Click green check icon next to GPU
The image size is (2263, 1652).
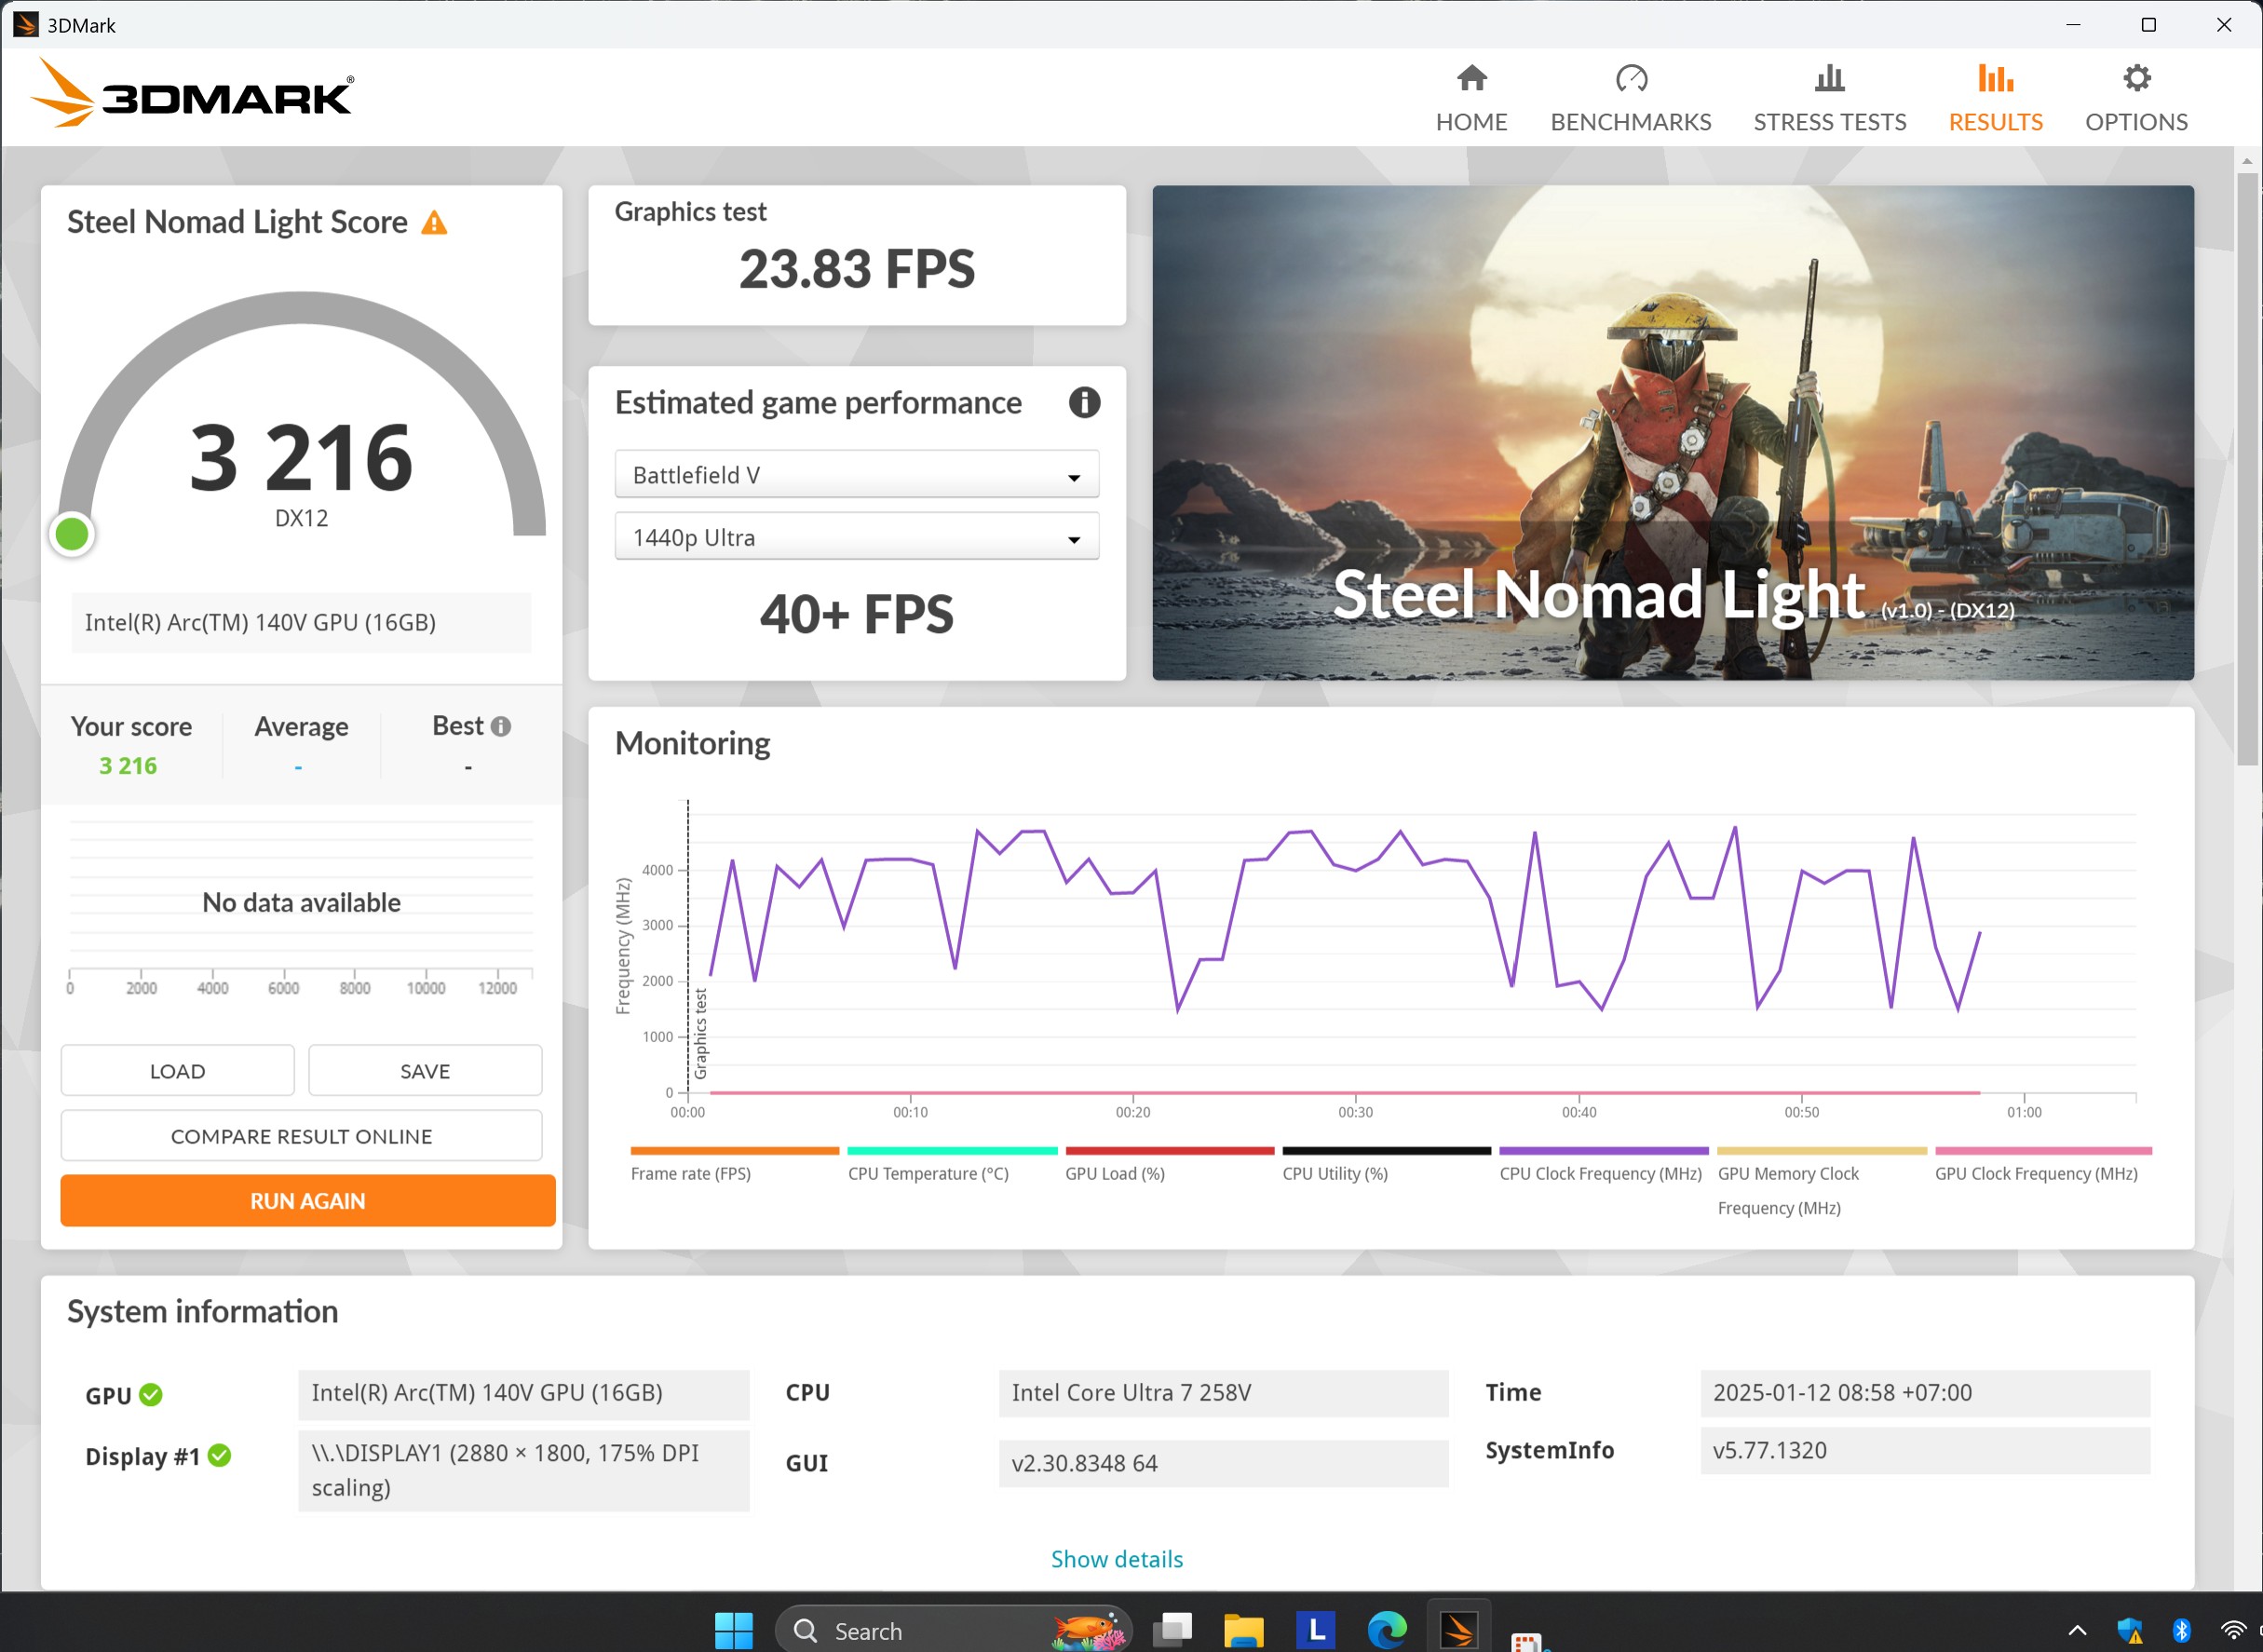coord(151,1395)
